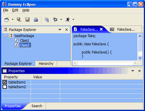Check the tableItem2 checkbox
This screenshot has width=145, height=111.
point(5,87)
